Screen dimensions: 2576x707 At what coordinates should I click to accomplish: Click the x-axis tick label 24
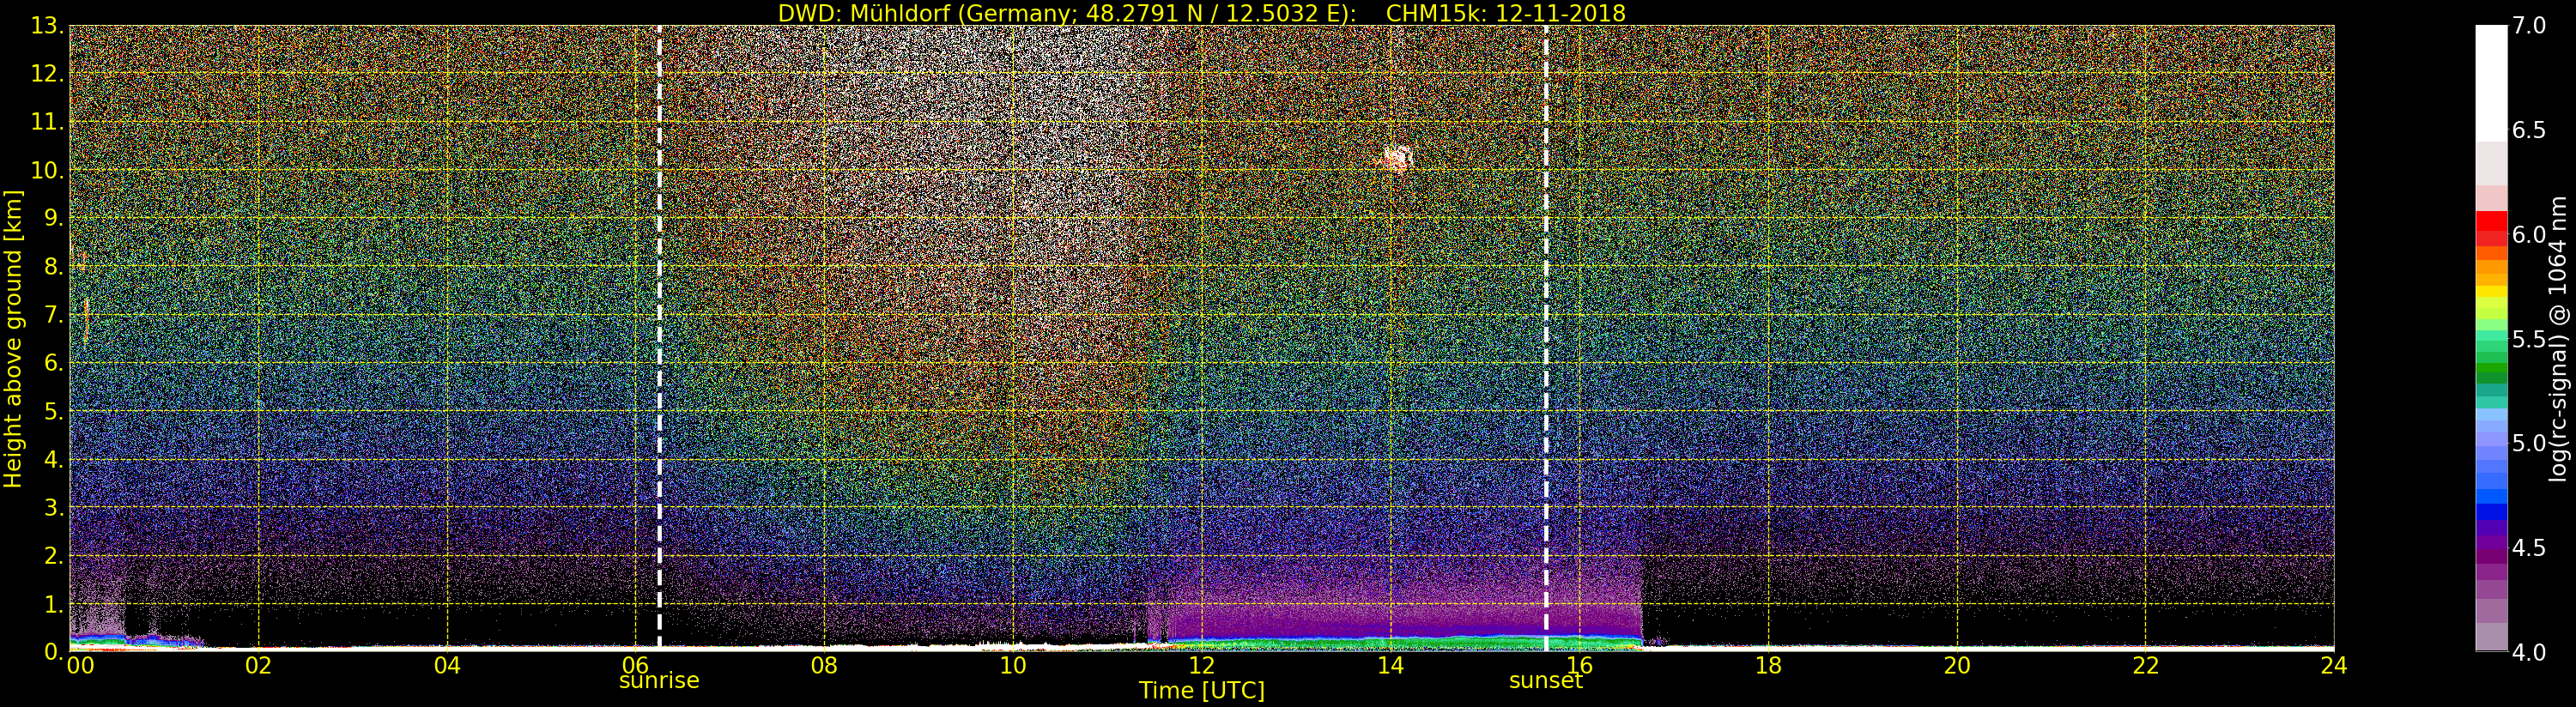pos(2333,666)
